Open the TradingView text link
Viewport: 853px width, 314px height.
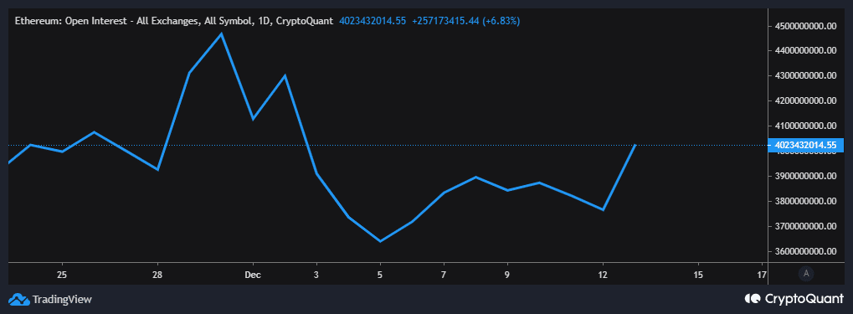(62, 299)
